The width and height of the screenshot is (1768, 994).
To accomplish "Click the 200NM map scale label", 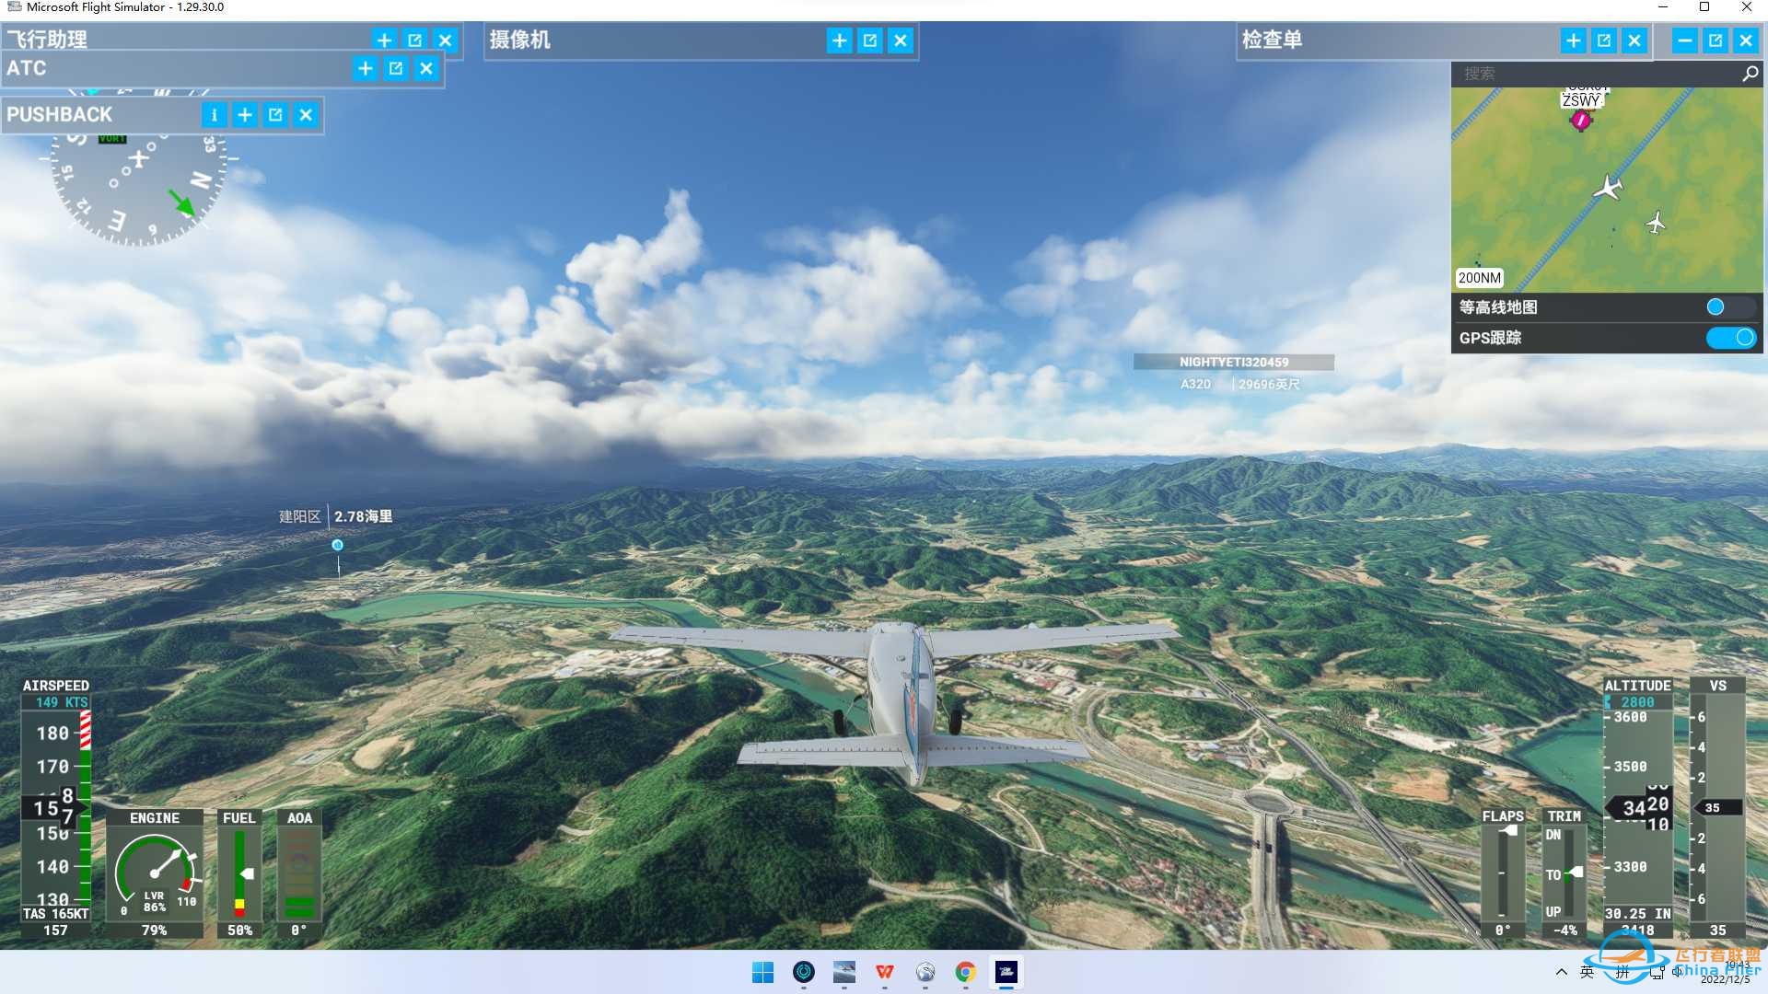I will [x=1479, y=278].
